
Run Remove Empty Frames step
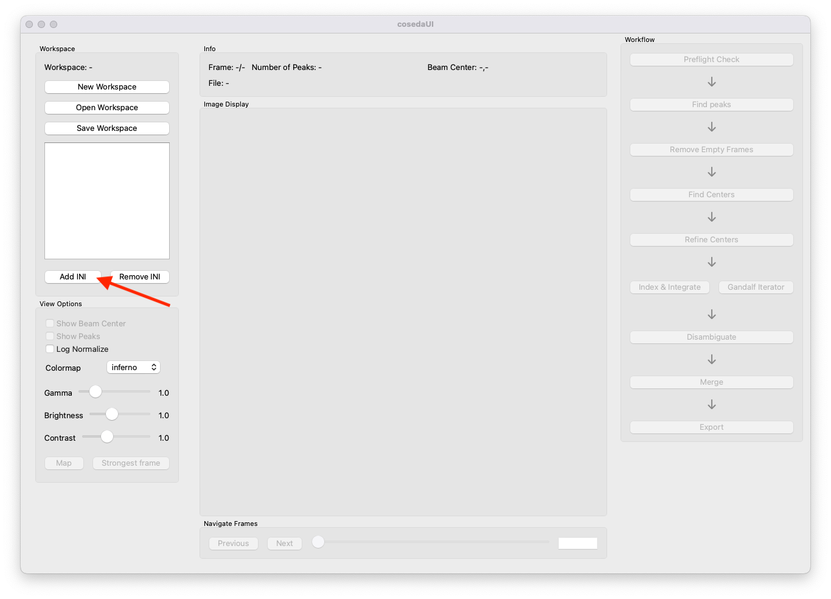pos(712,150)
